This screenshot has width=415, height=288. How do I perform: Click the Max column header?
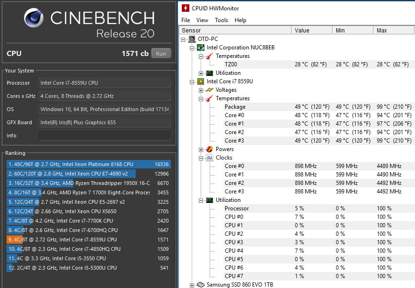point(394,31)
